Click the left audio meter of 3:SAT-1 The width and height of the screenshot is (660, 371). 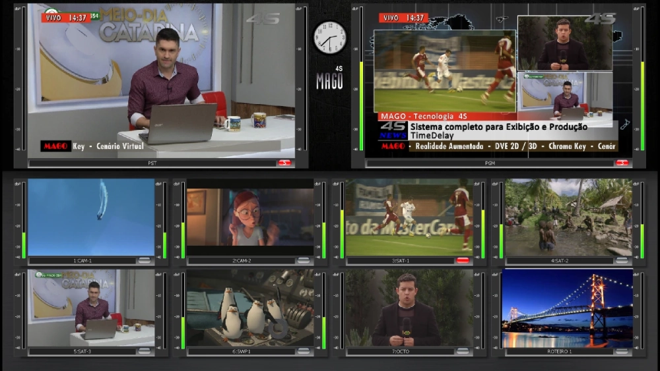[342, 220]
